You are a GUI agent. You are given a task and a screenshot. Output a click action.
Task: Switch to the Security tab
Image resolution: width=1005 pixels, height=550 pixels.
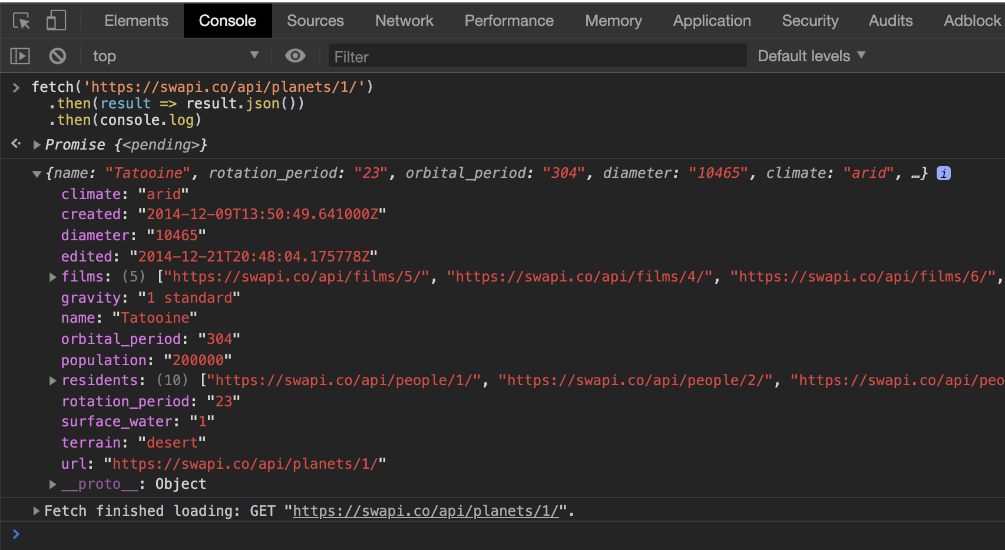point(810,21)
